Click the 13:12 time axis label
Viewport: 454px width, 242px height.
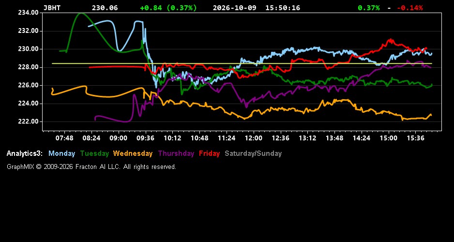tap(307, 138)
